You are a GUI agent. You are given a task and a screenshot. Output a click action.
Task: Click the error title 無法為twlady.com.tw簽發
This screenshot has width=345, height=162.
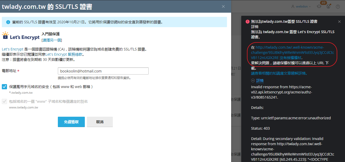pyautogui.click(x=284, y=21)
